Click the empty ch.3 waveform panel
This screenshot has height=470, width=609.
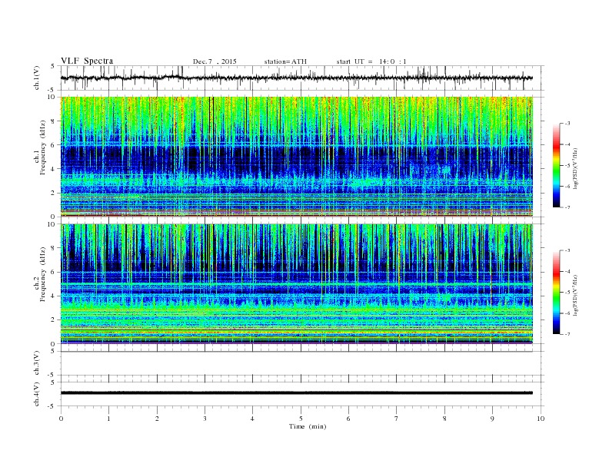pyautogui.click(x=302, y=363)
